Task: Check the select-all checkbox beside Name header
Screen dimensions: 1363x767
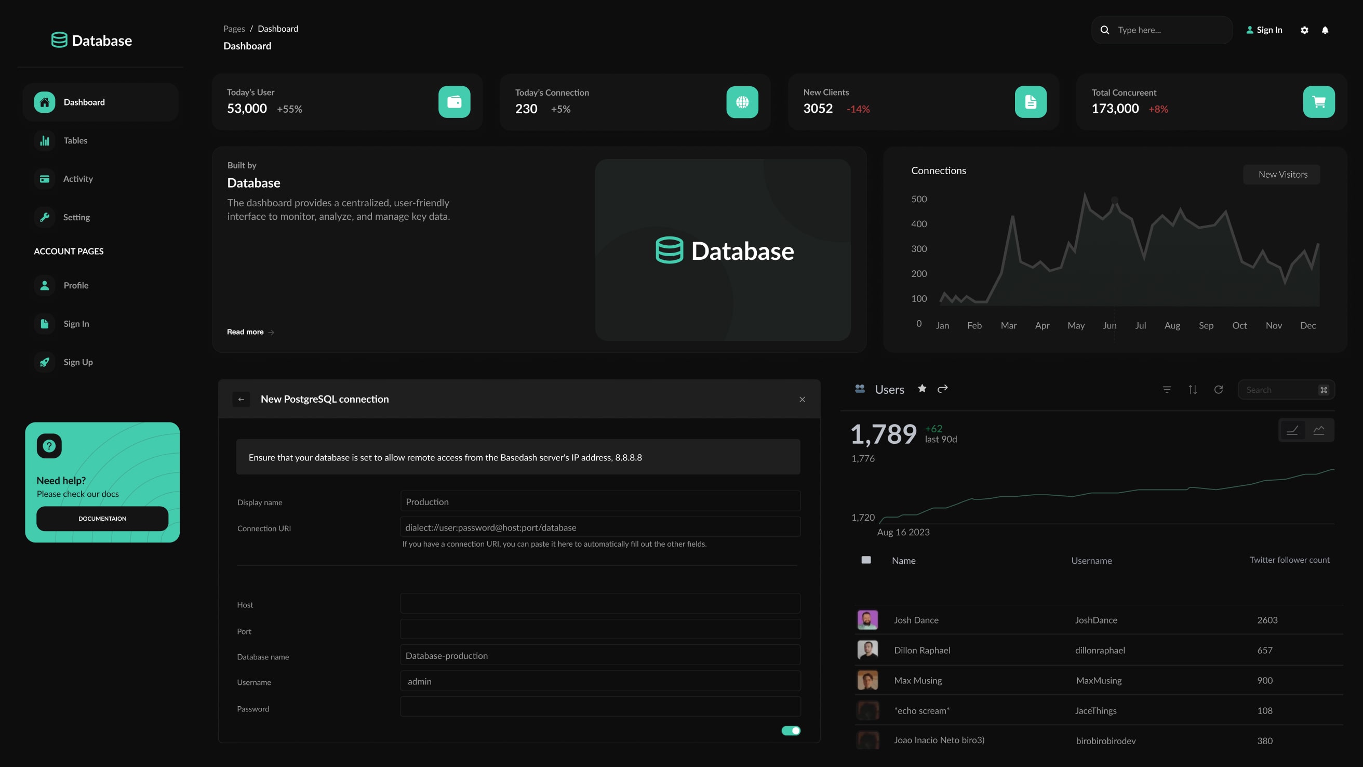Action: click(x=866, y=560)
